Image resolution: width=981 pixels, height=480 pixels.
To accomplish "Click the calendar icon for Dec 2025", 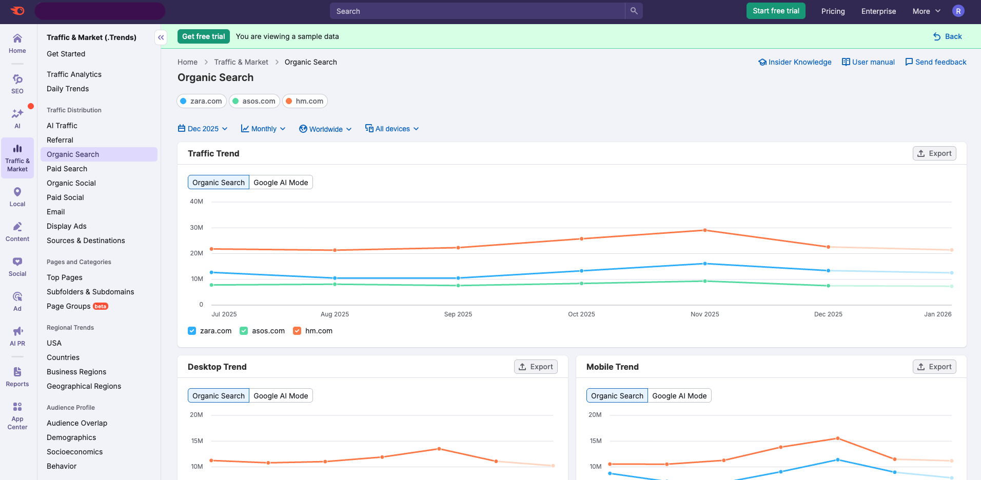I will (182, 128).
